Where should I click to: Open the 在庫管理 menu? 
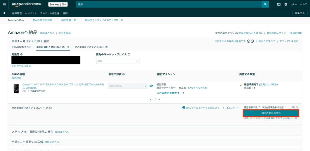(17, 13)
